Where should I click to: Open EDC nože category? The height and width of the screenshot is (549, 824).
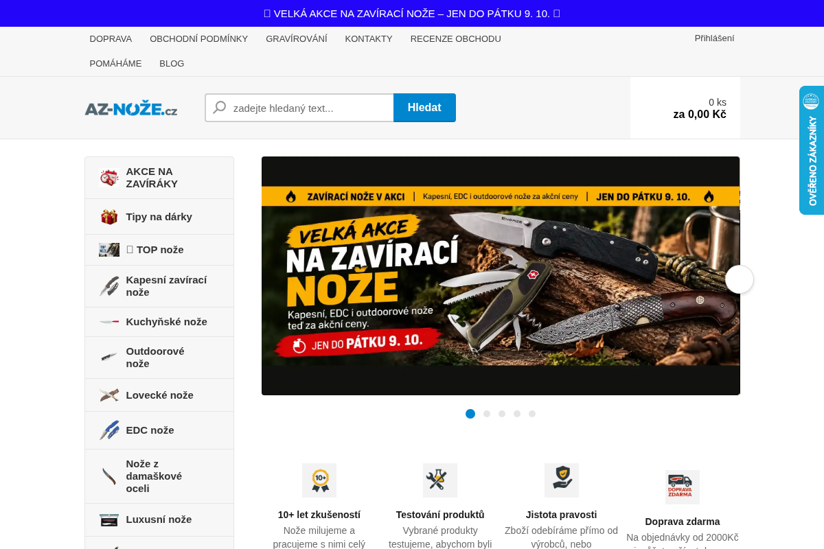click(x=159, y=430)
